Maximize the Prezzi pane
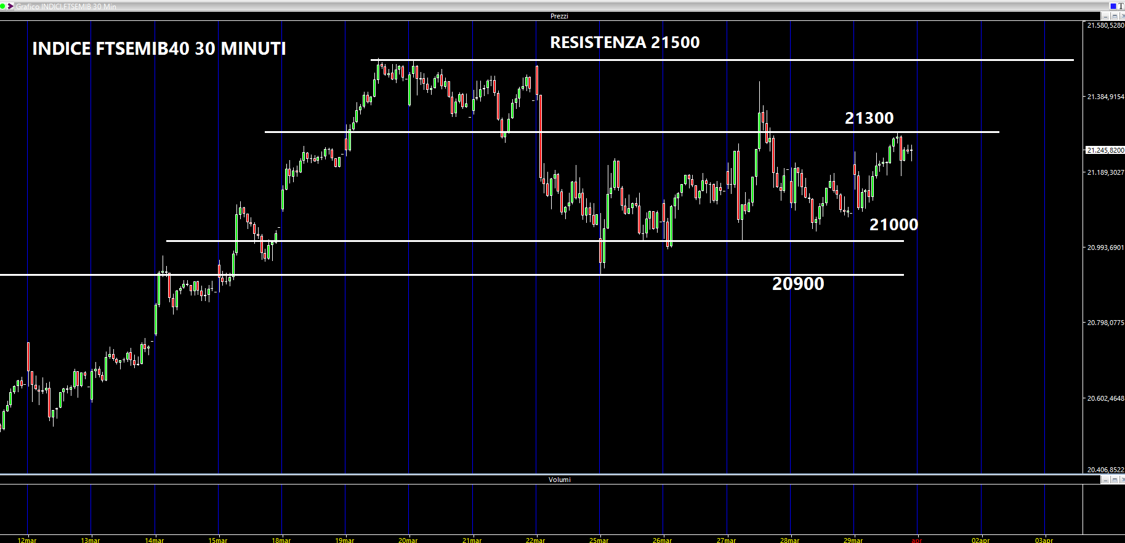This screenshot has height=543, width=1125. tap(1114, 16)
